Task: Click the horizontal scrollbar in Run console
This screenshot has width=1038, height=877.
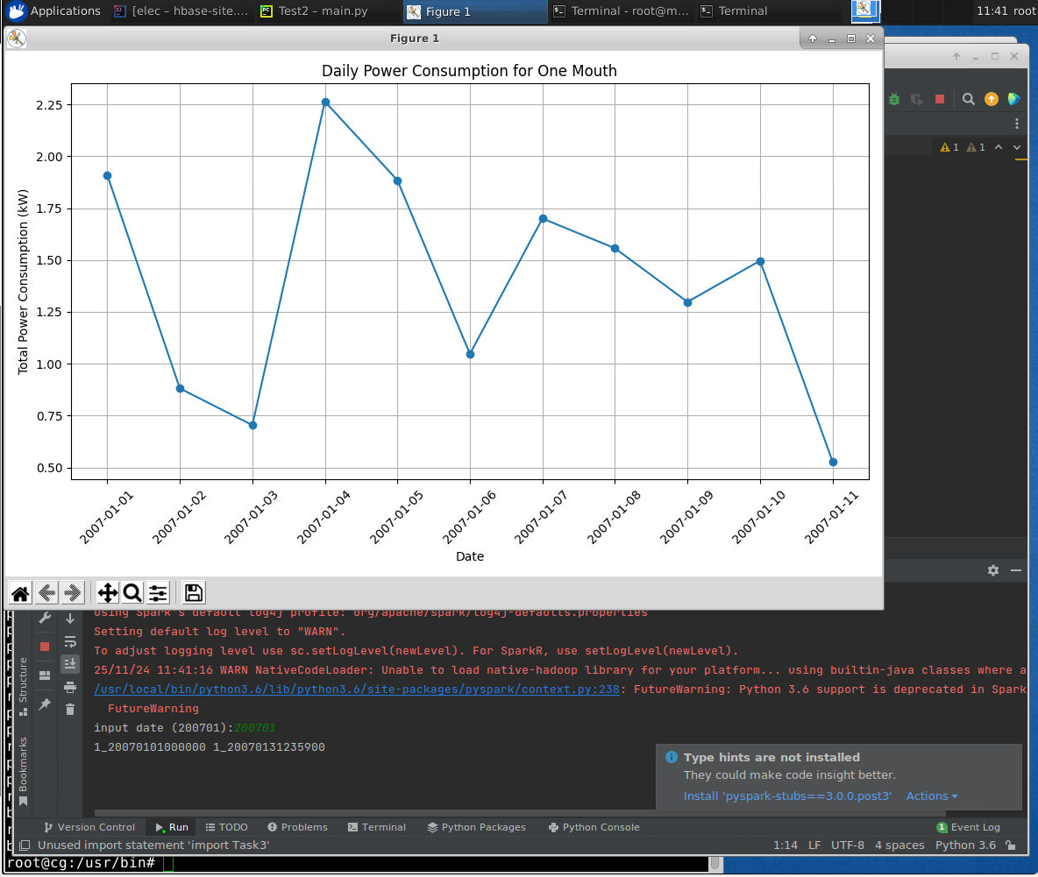Action: (x=526, y=814)
